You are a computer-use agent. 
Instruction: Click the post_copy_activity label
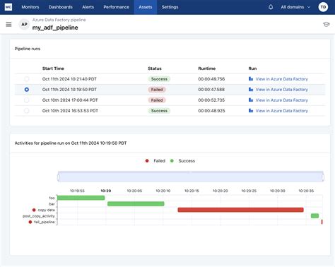coord(39,216)
